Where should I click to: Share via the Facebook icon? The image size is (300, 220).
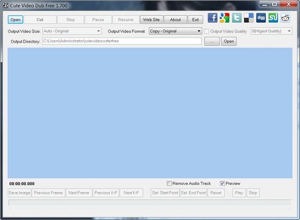[x=213, y=18]
